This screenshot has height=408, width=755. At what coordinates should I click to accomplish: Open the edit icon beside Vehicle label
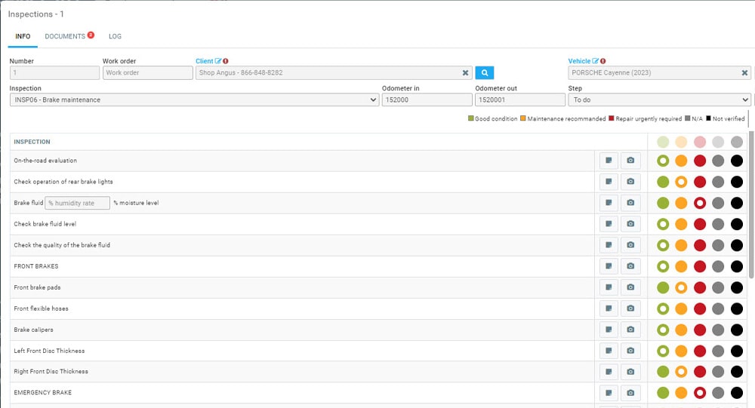(x=595, y=61)
